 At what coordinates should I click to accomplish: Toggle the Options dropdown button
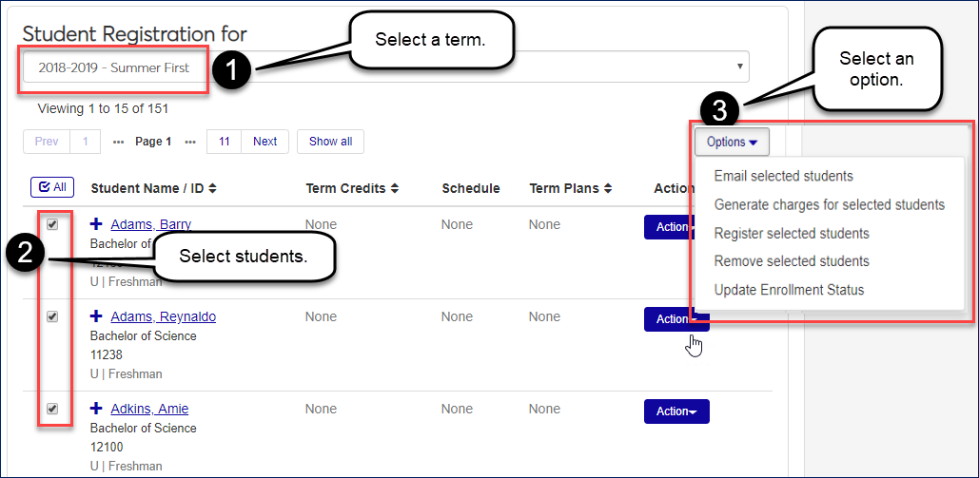(732, 142)
